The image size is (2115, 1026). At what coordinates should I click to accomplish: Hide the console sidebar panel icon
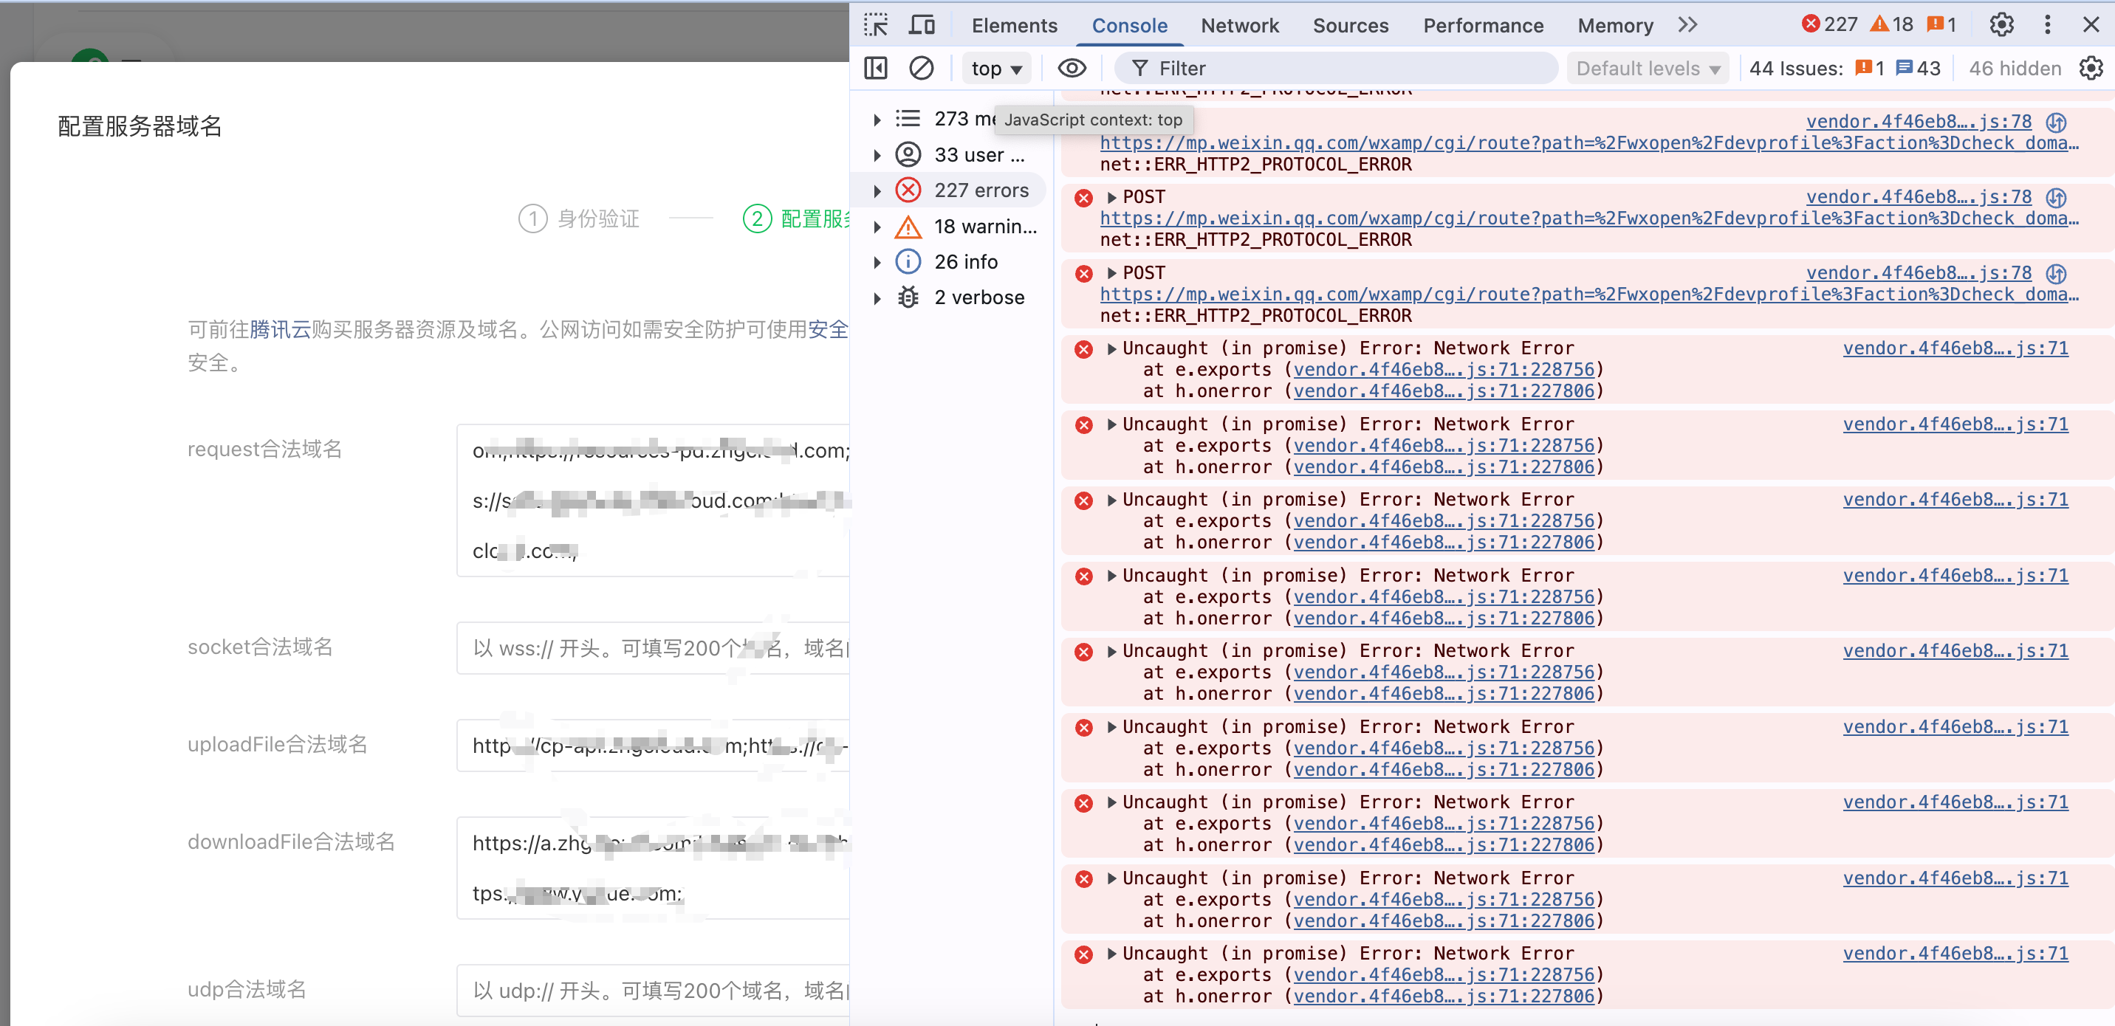(875, 68)
